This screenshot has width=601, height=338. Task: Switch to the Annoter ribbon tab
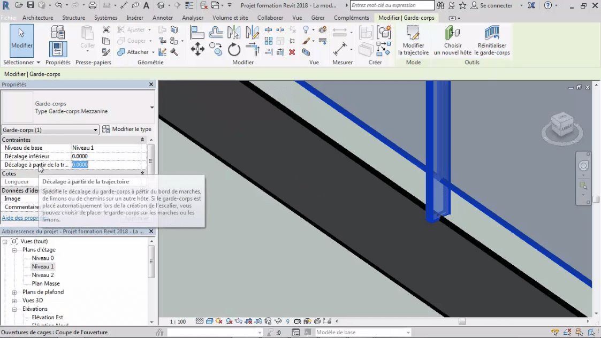click(163, 18)
